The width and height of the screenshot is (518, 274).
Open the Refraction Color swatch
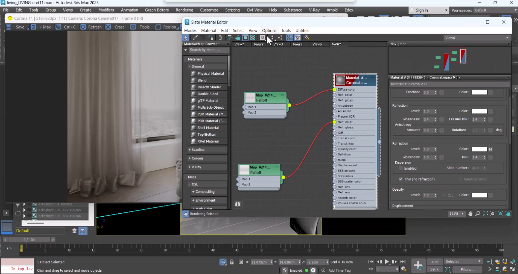479,149
